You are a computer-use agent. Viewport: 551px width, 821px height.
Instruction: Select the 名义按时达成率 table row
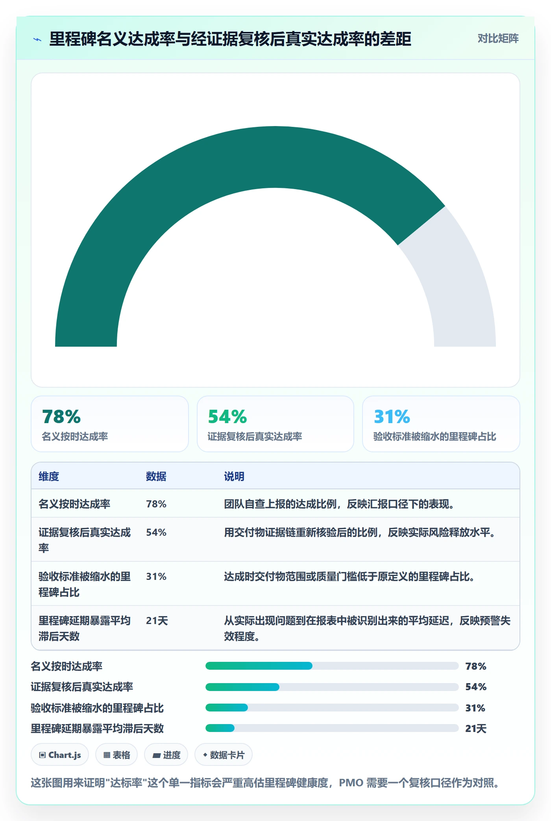275,503
